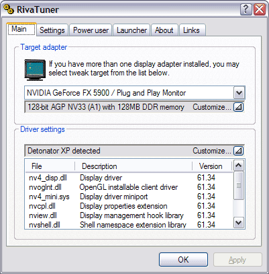Click the scroll down arrow of driver list

(239, 223)
